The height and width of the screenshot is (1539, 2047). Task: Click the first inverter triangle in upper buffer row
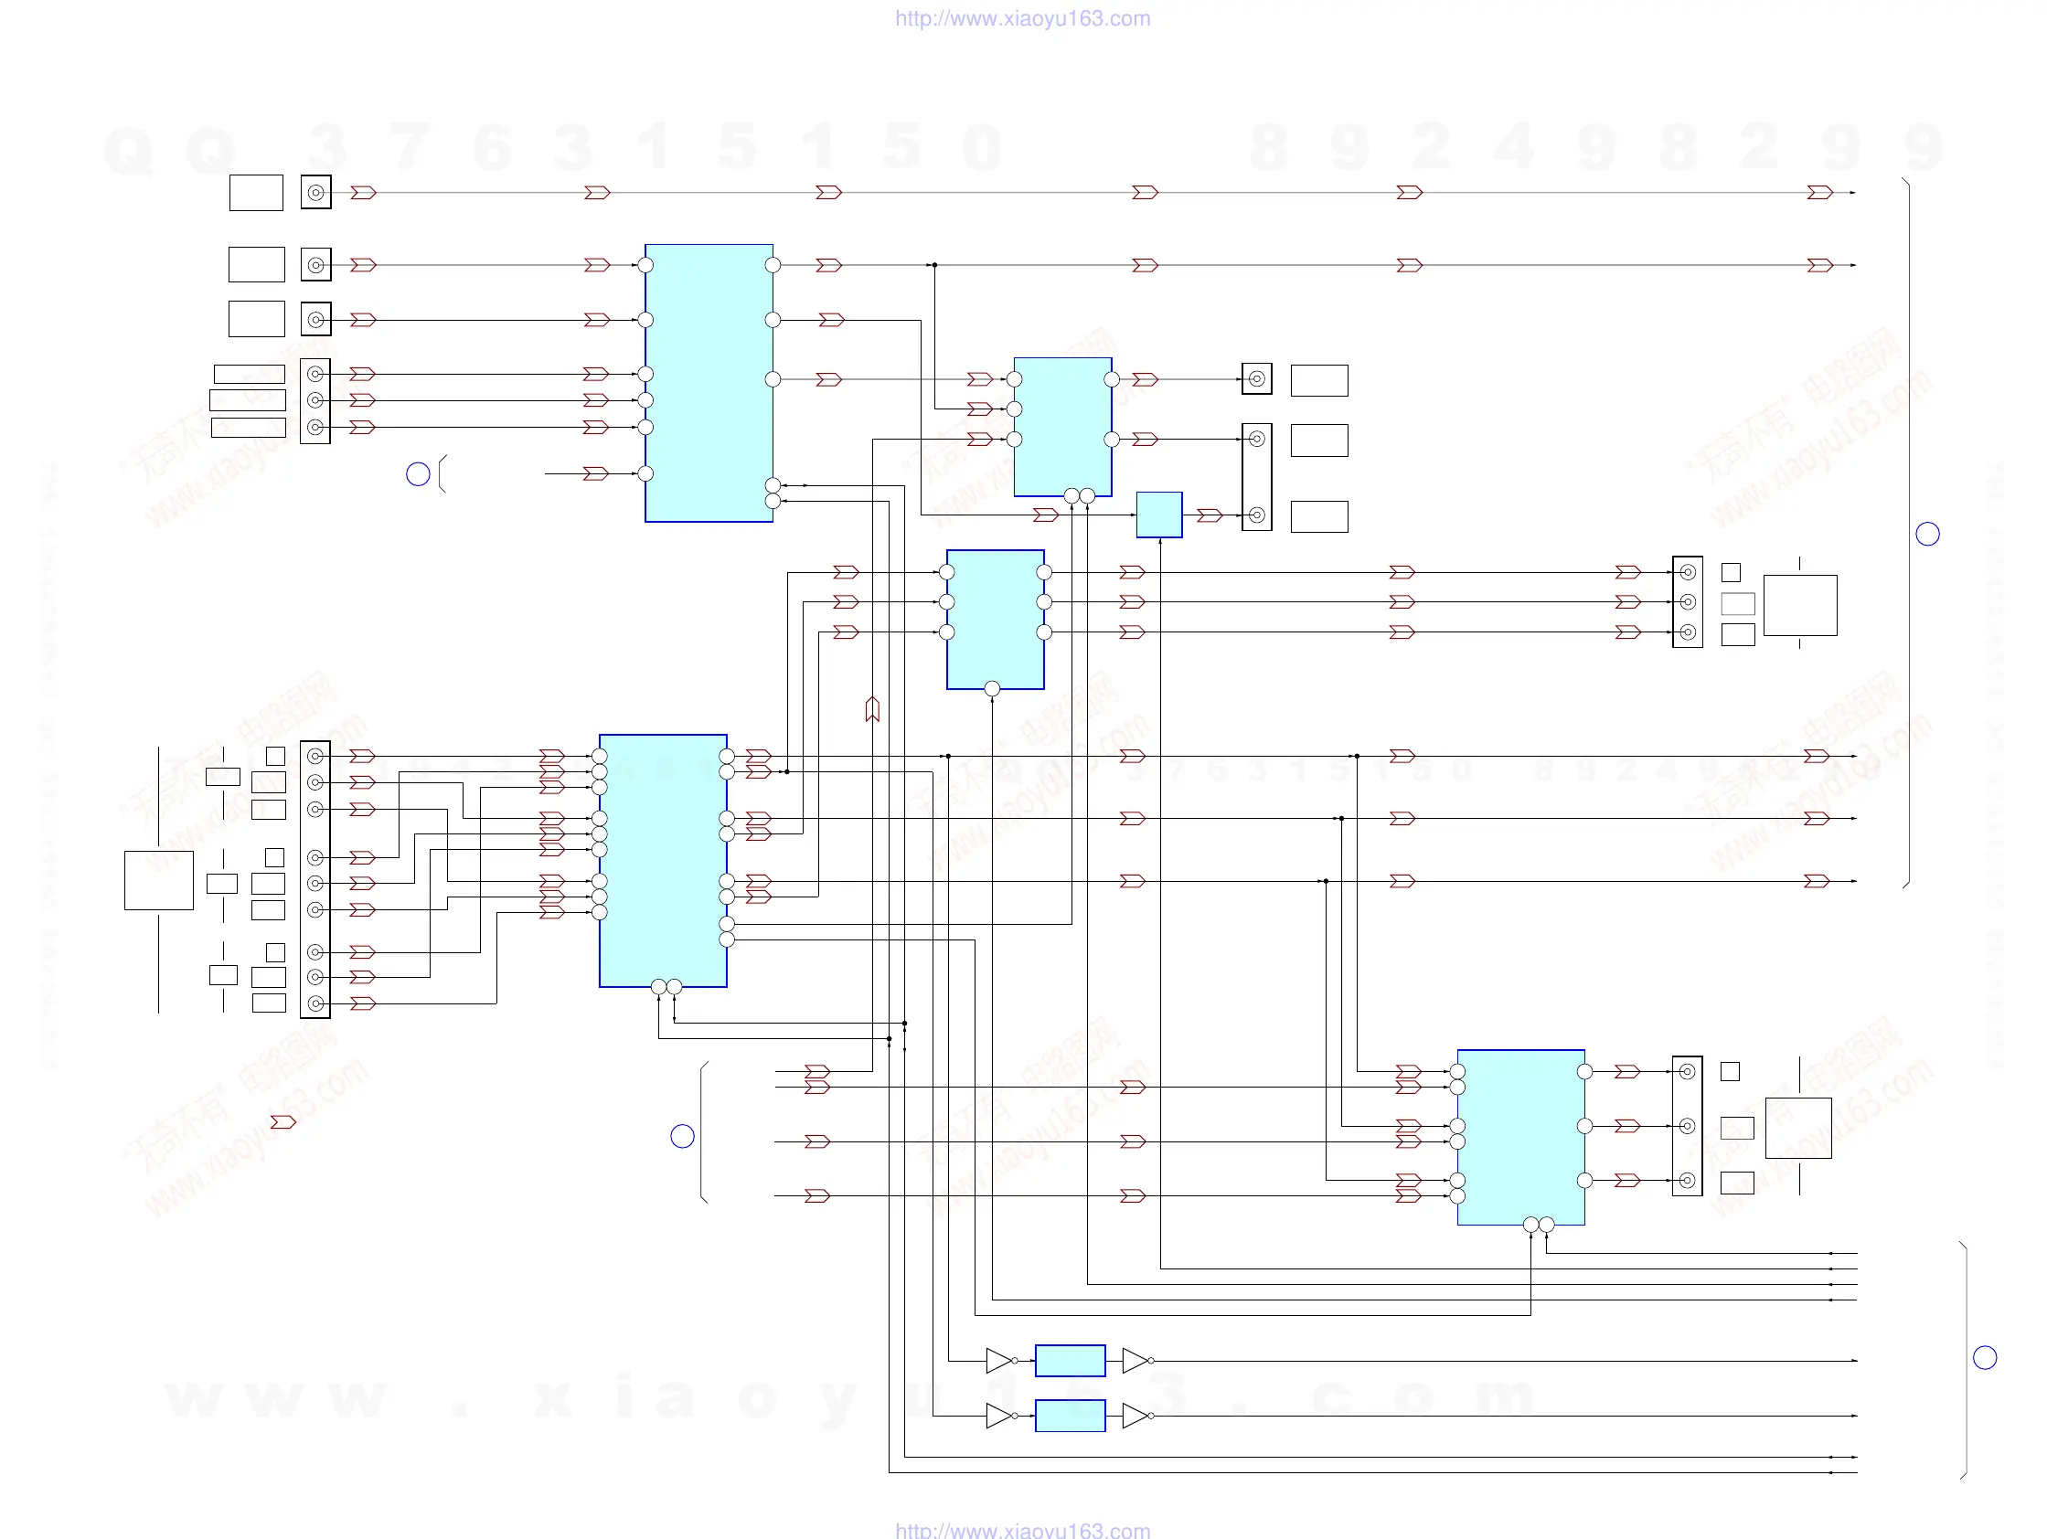tap(998, 1361)
